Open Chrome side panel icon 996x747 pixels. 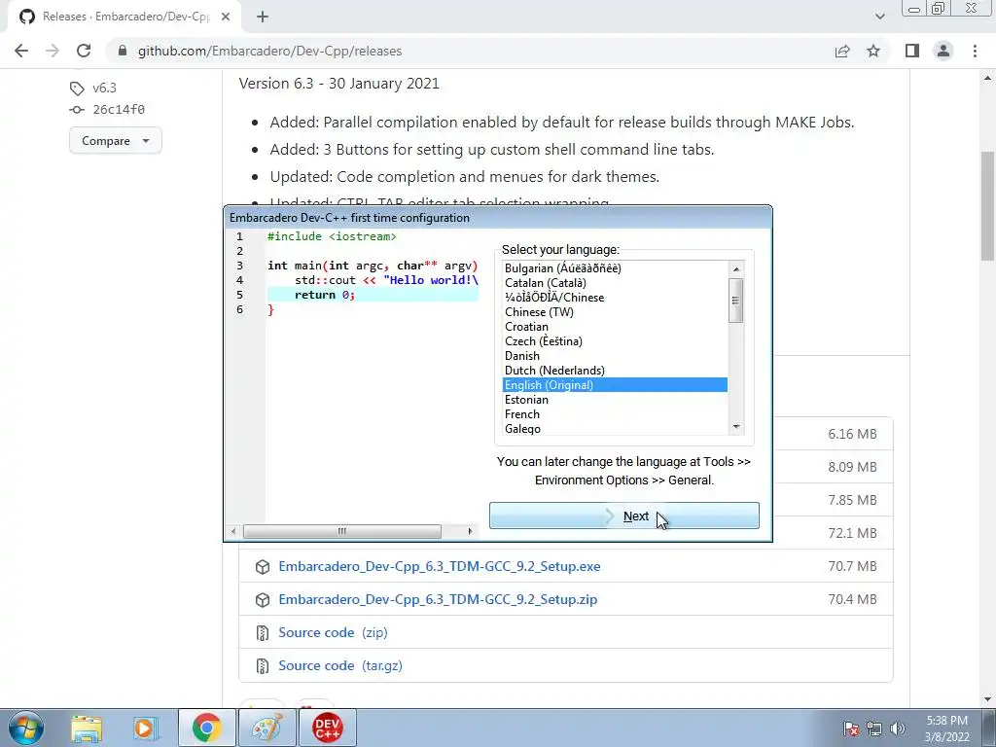pyautogui.click(x=912, y=51)
